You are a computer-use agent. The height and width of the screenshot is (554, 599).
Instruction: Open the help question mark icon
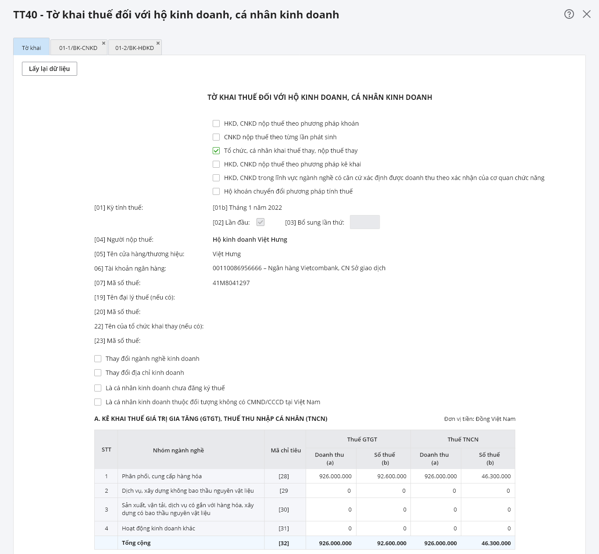(x=569, y=14)
